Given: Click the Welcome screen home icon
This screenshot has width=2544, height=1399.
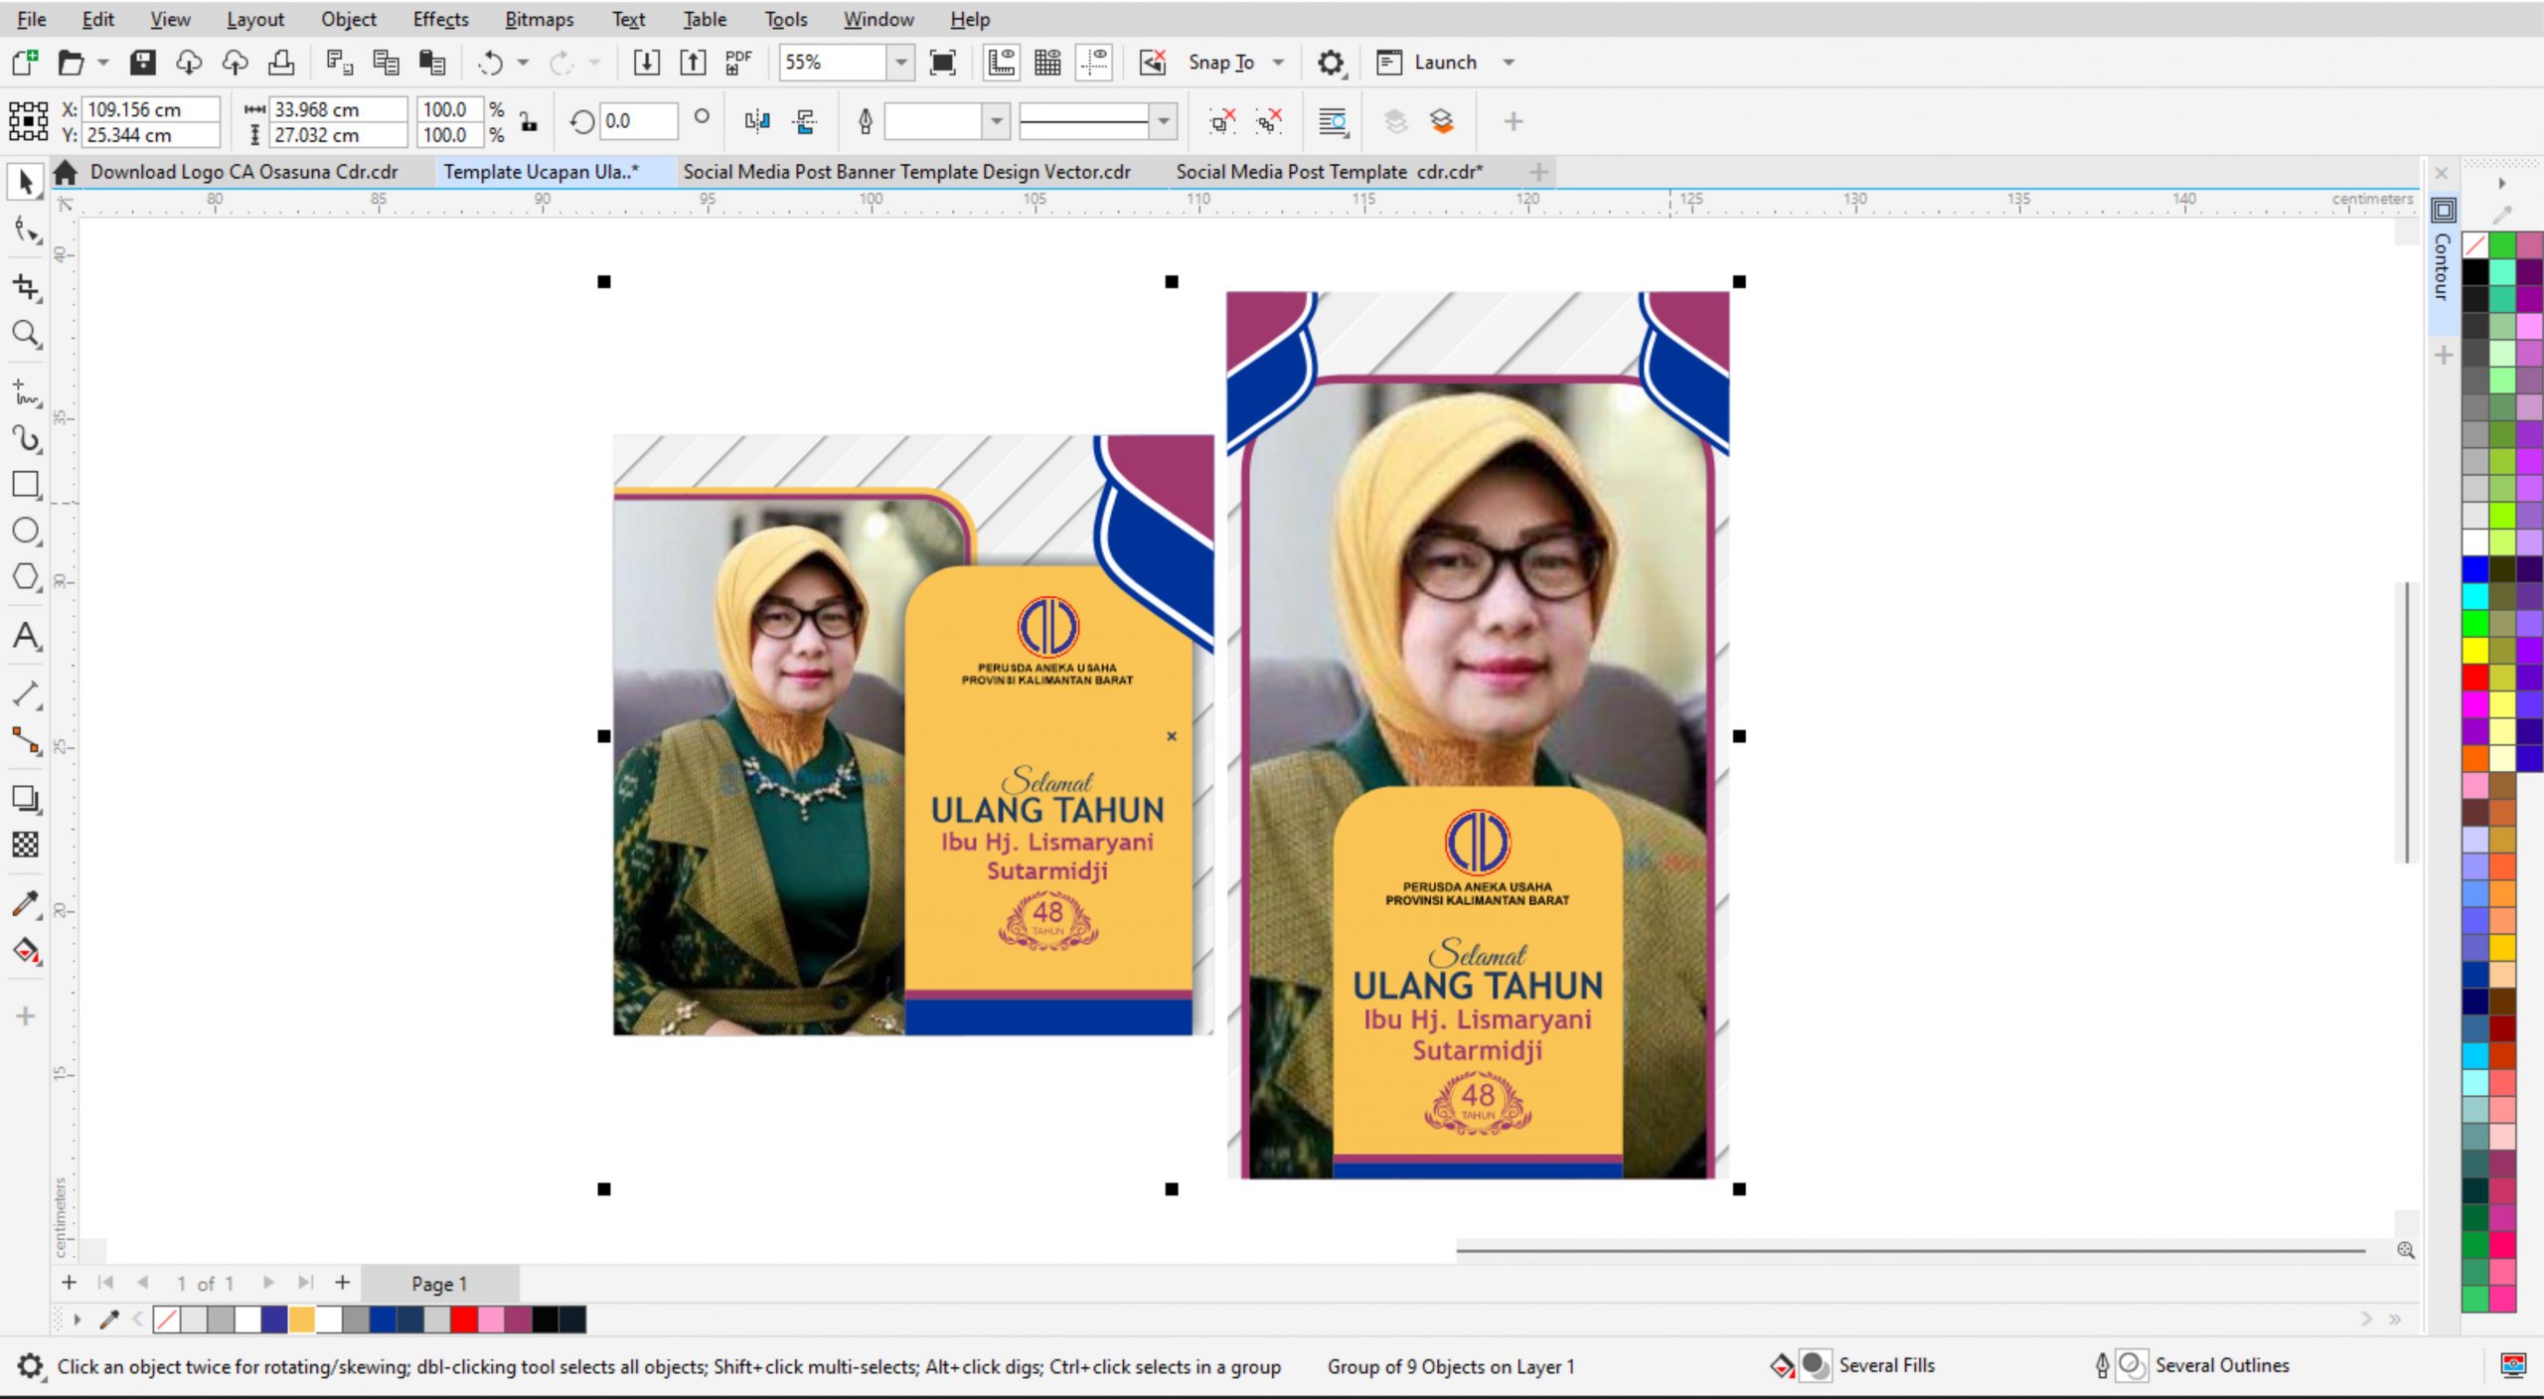Looking at the screenshot, I should click(66, 172).
